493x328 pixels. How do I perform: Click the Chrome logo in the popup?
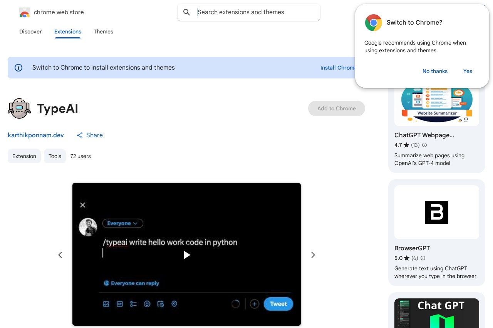coord(374,23)
